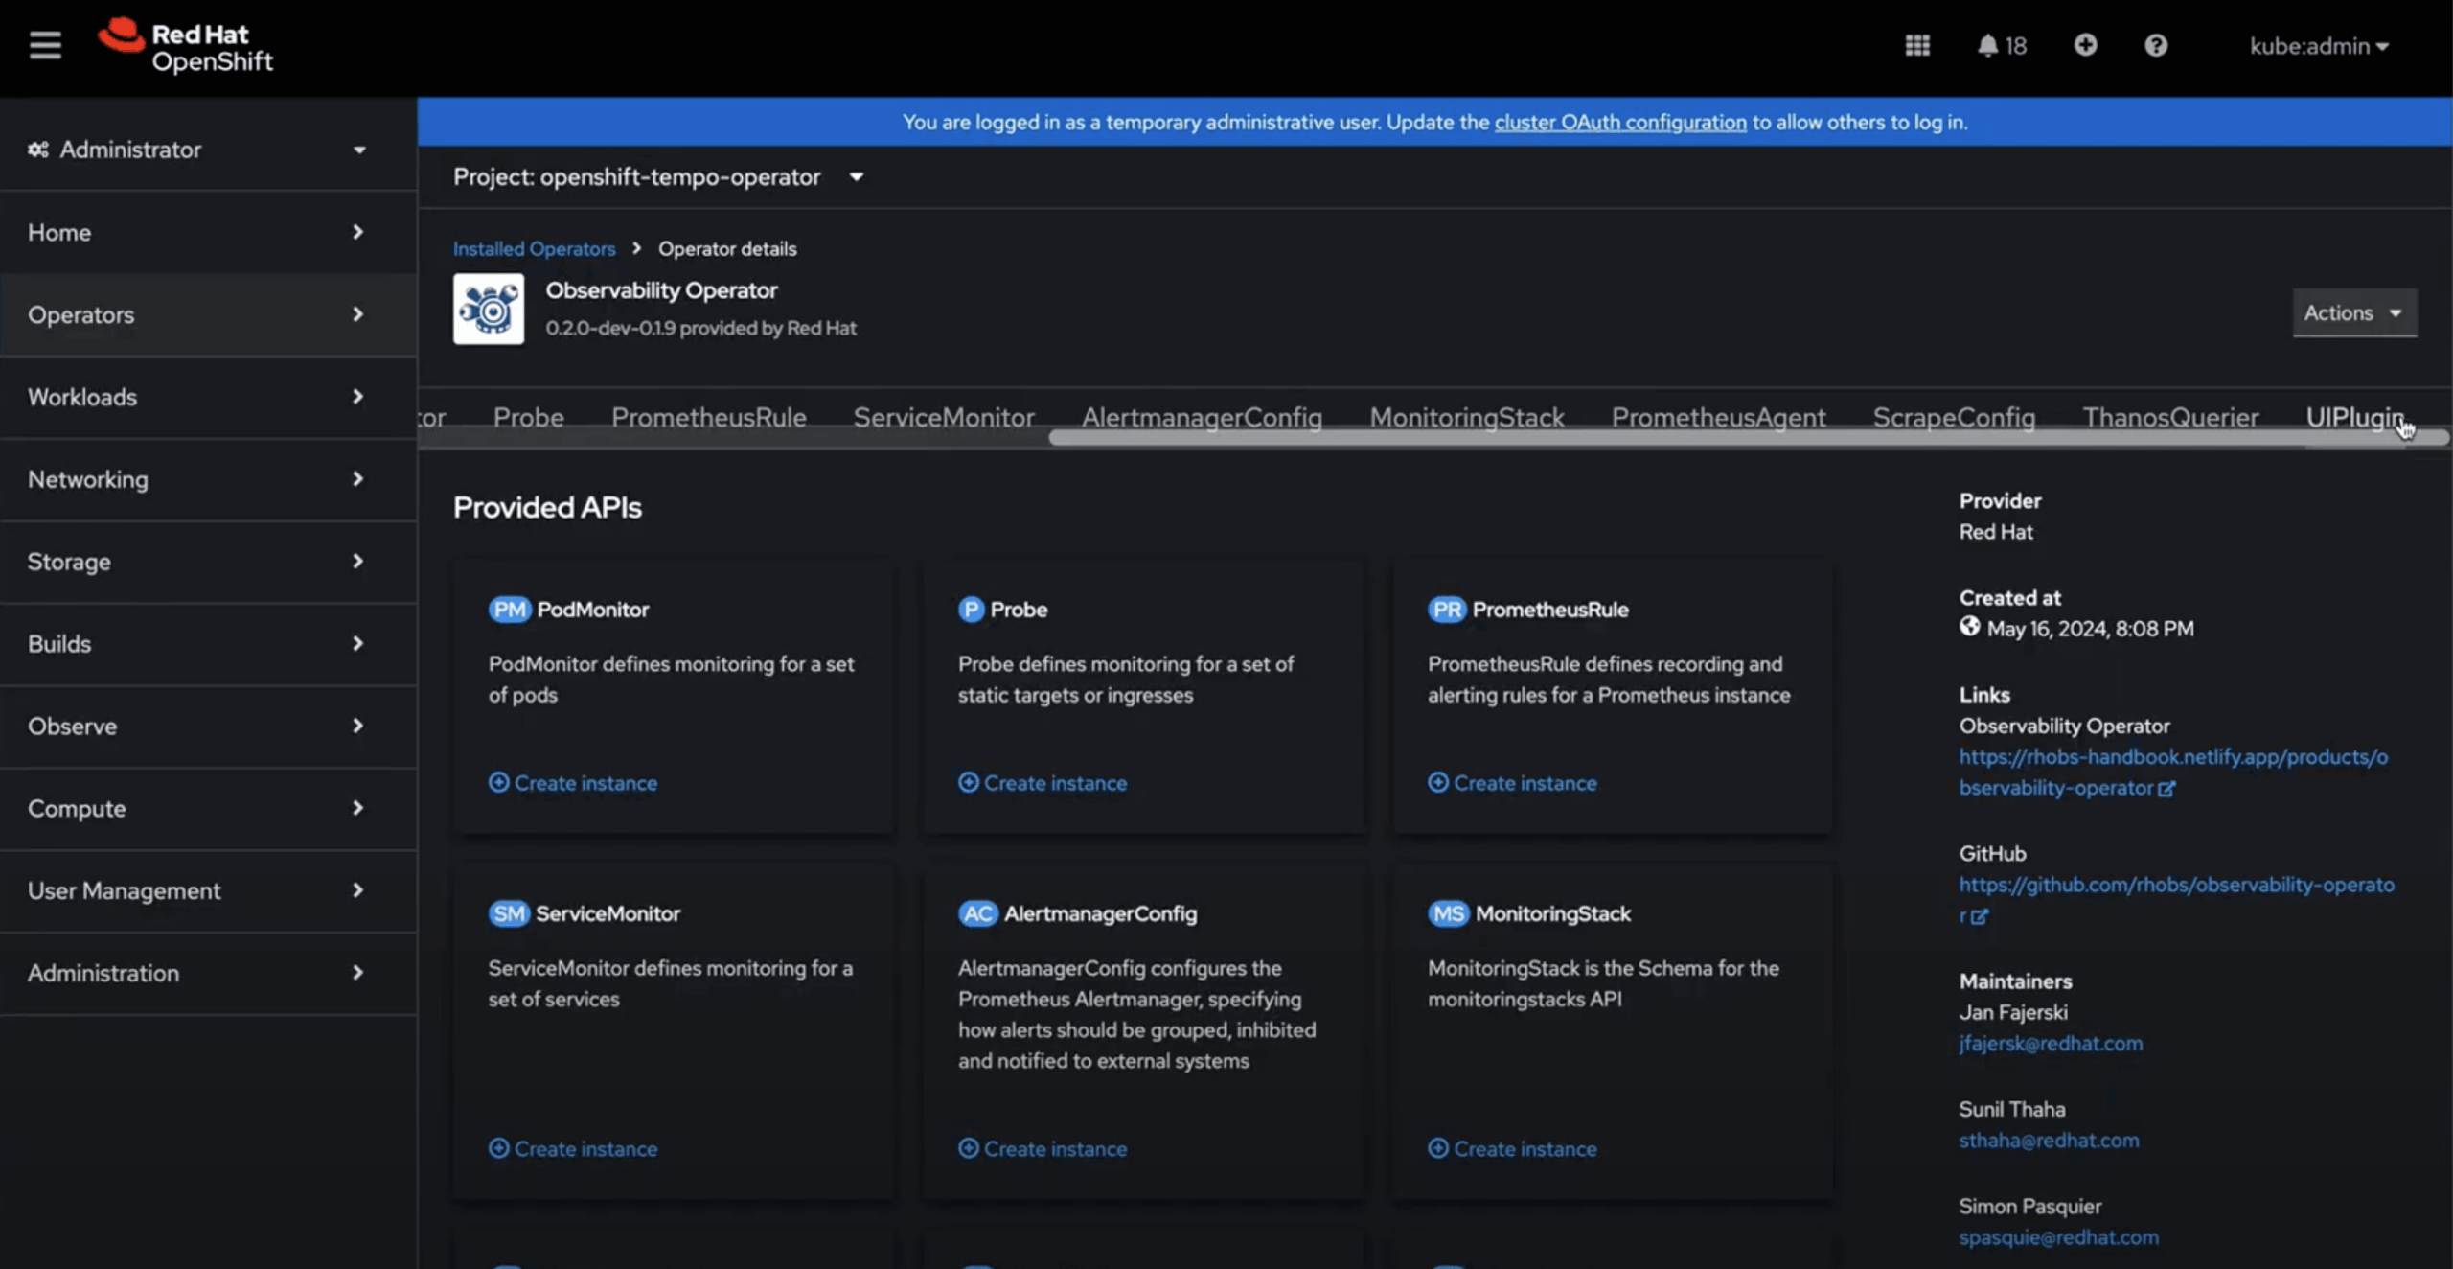Viewport: 2453px width, 1269px height.
Task: Open the Actions dropdown
Action: pyautogui.click(x=2354, y=313)
